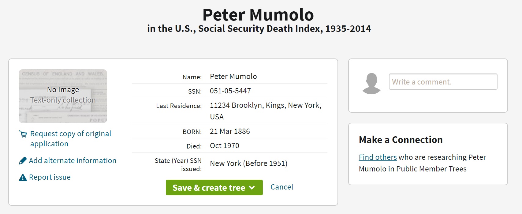
Task: Click the commenter avatar silhouette
Action: click(x=371, y=84)
